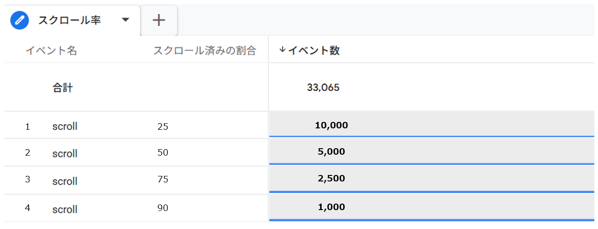Select scroll event in row 1

[65, 126]
